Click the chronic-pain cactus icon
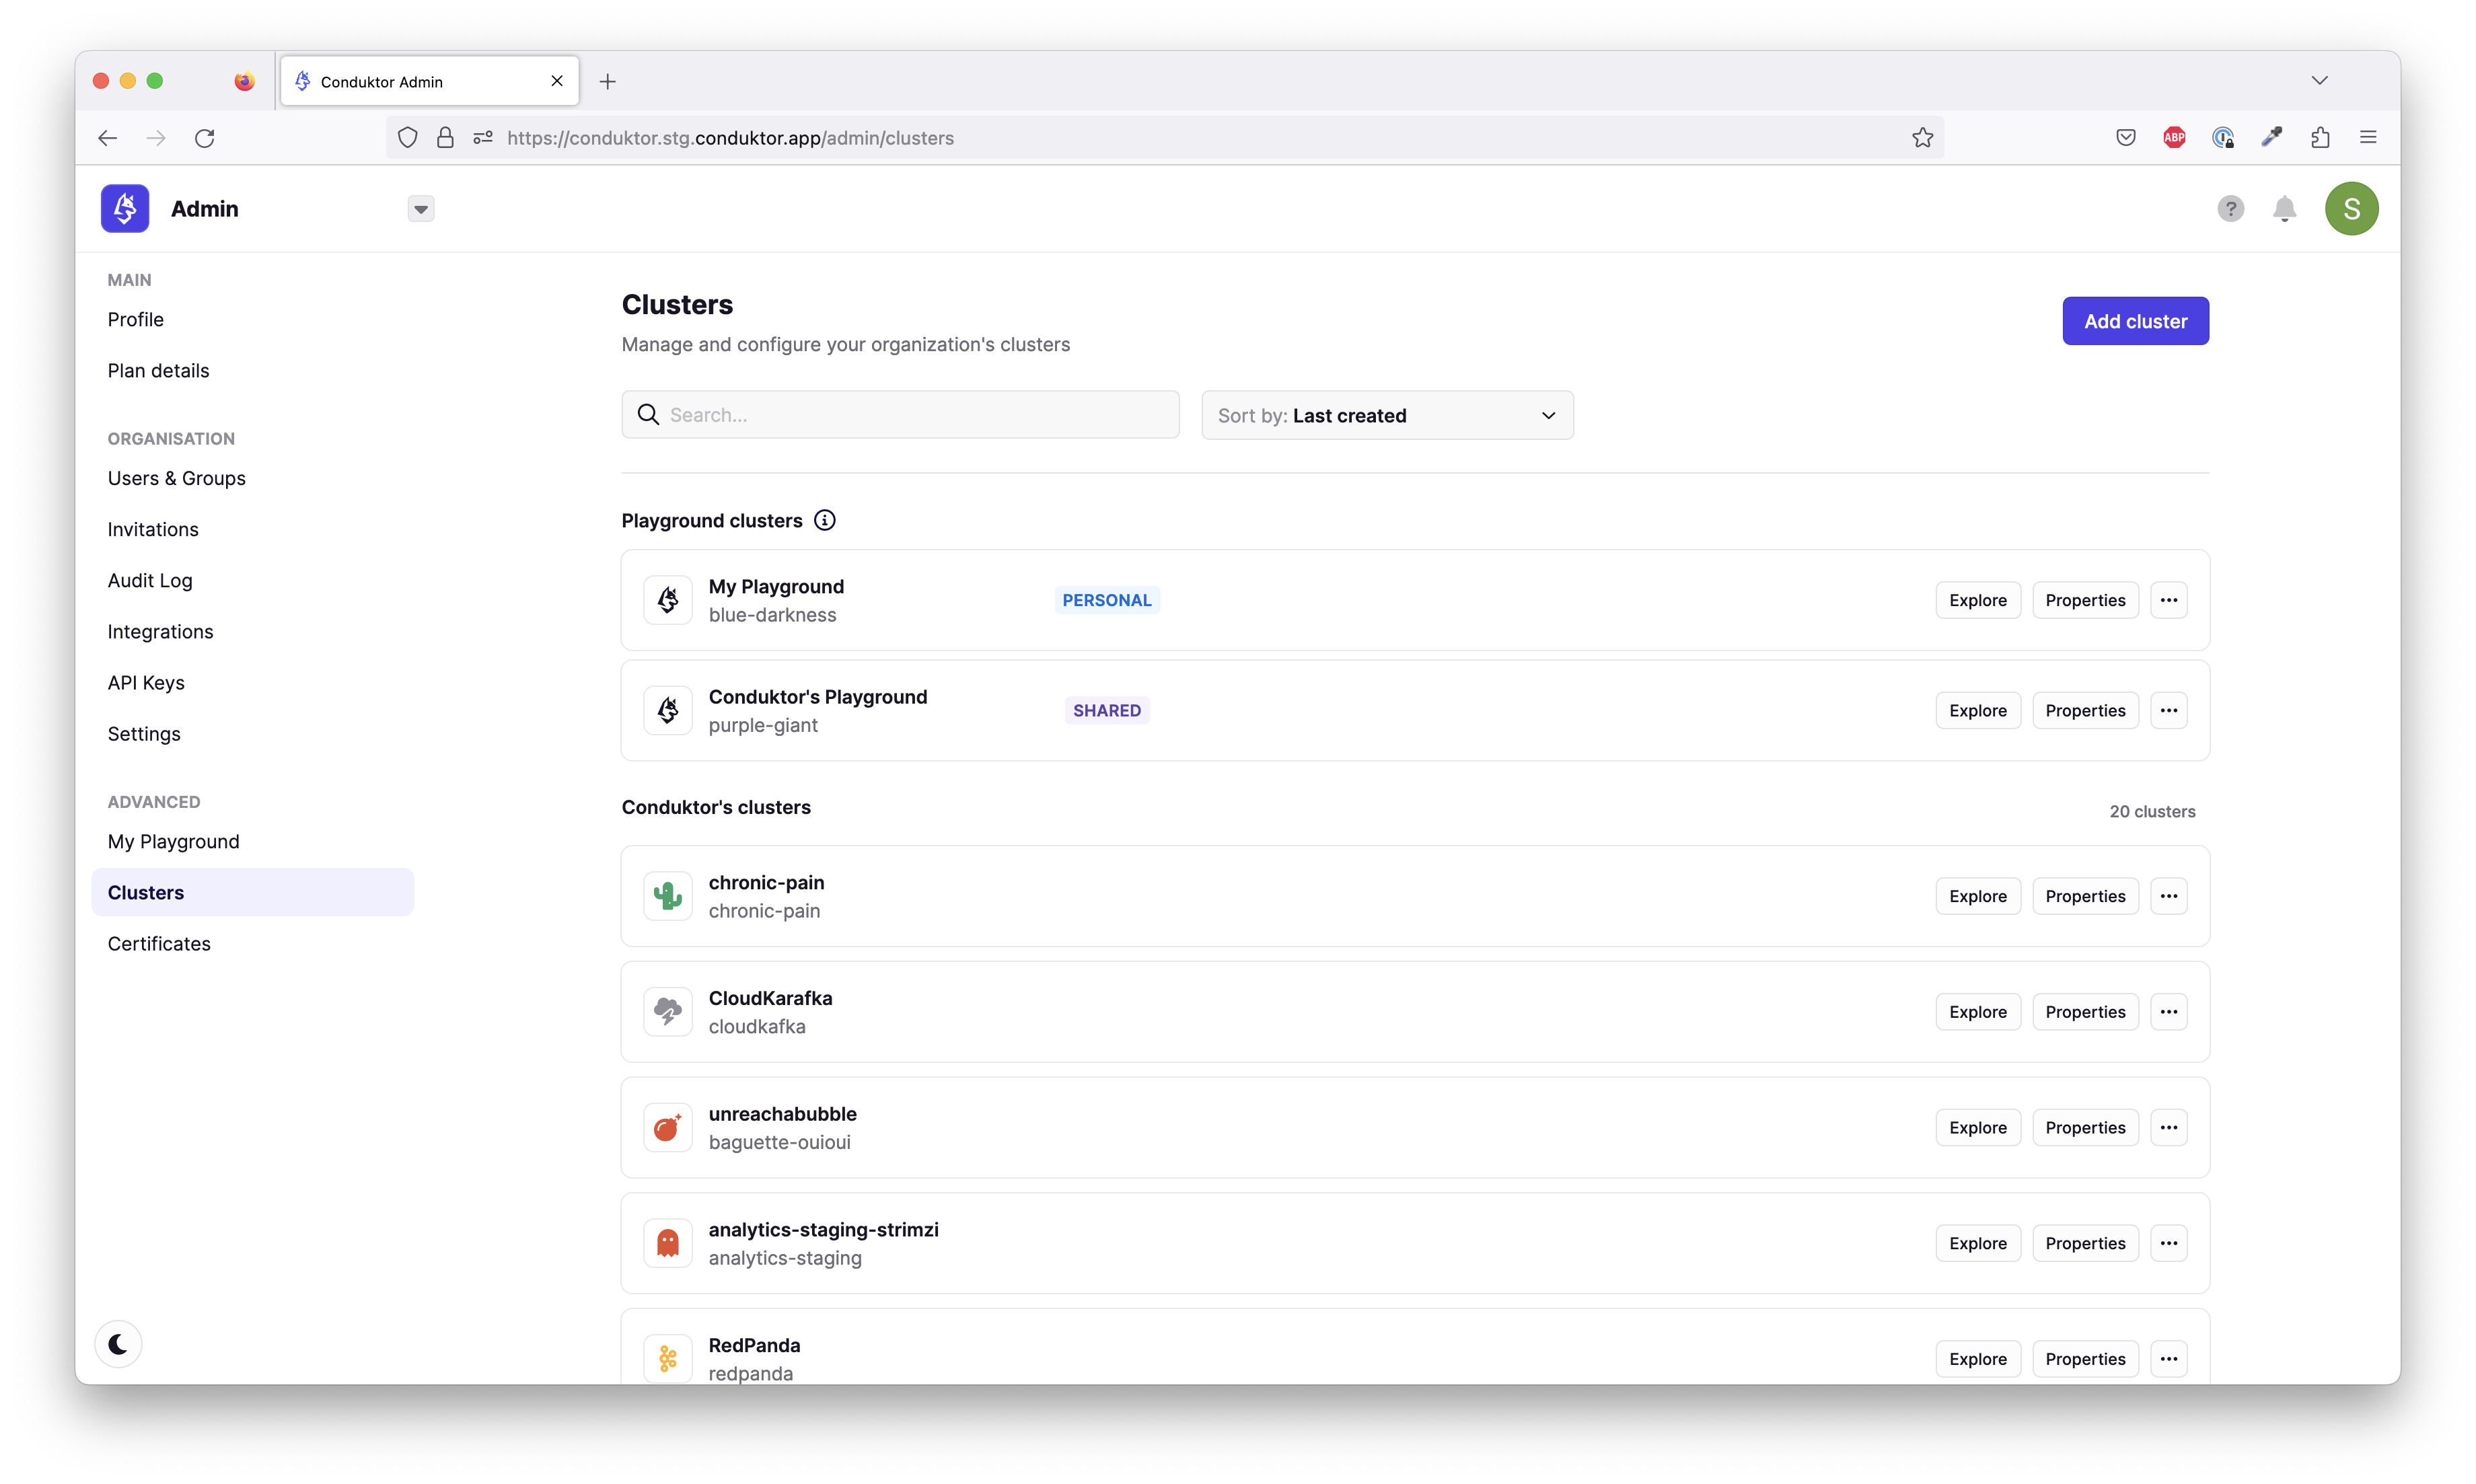This screenshot has width=2476, height=1484. coord(668,896)
